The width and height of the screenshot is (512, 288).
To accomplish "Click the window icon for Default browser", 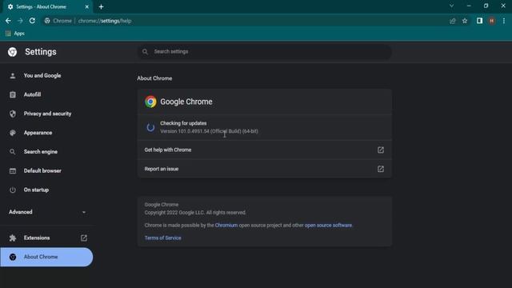I will pyautogui.click(x=13, y=170).
